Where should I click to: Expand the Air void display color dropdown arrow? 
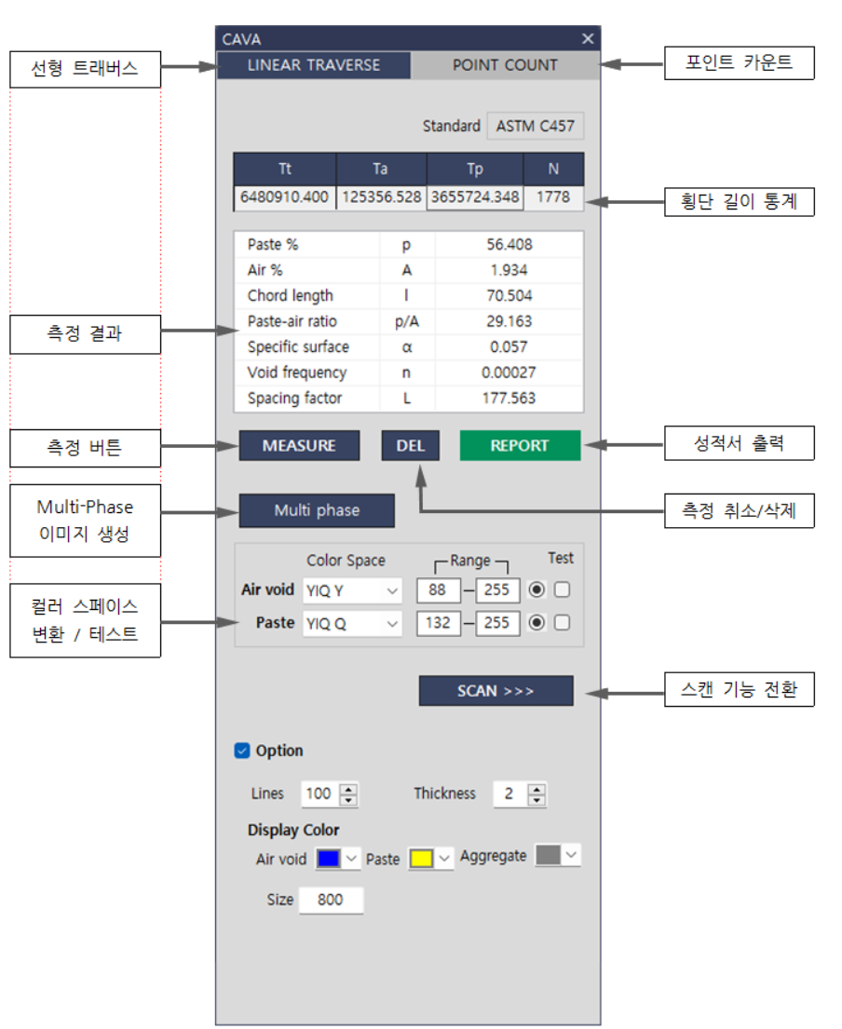tap(352, 859)
